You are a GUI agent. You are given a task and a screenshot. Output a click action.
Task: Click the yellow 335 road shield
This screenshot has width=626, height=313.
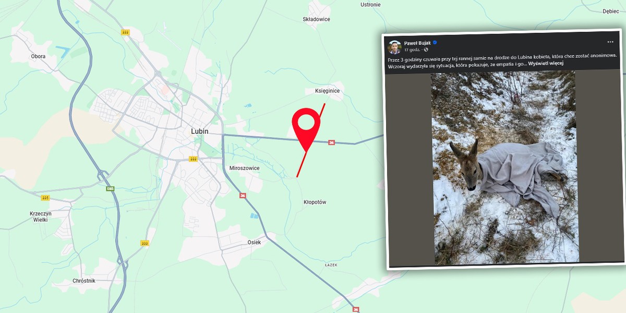point(45,198)
